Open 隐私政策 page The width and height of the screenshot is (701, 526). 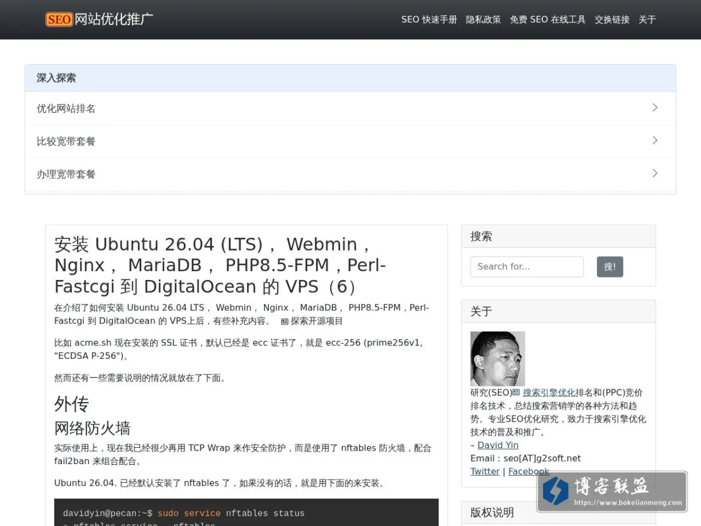click(x=483, y=19)
